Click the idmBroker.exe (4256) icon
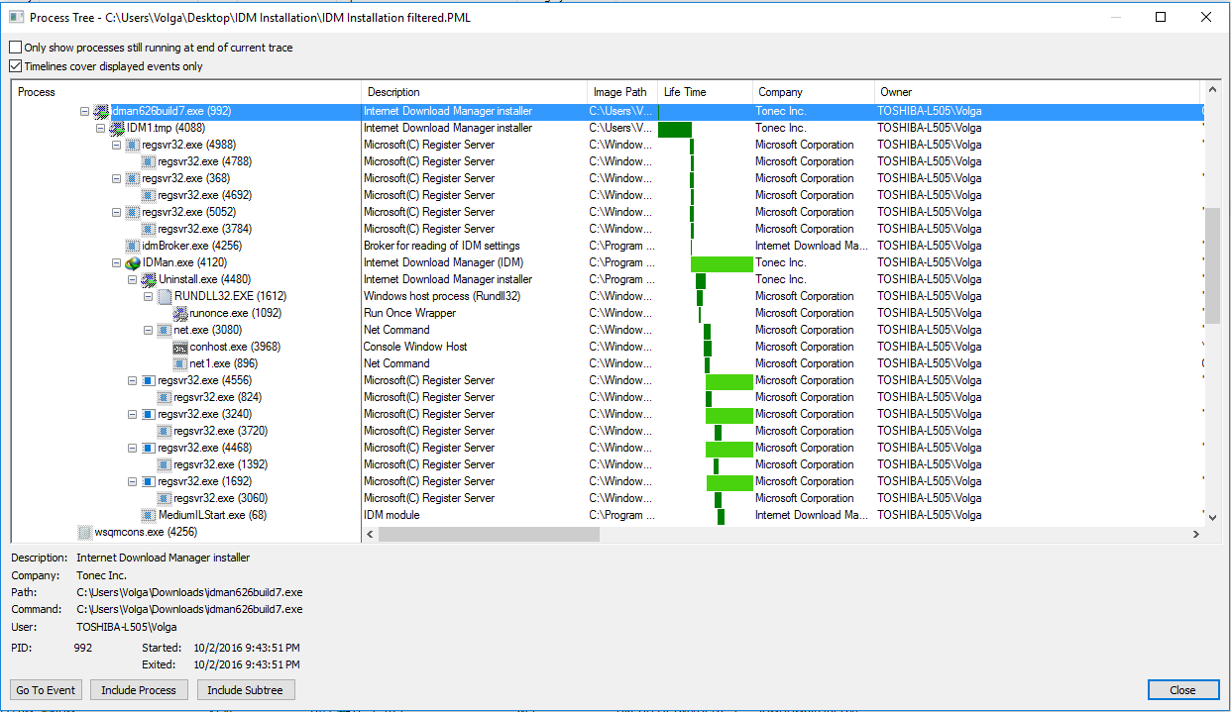 coord(133,246)
